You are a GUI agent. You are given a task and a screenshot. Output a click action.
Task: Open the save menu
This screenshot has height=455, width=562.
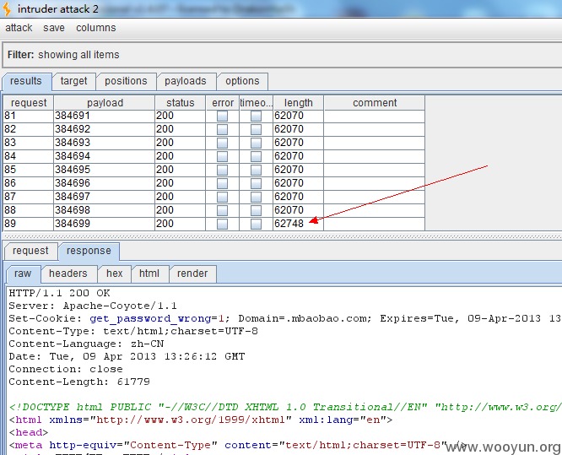[54, 28]
